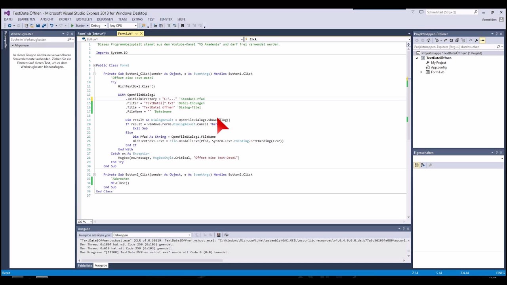
Task: Click Properties wrench icon in Projektmappen-Explorer
Action: coord(477,40)
